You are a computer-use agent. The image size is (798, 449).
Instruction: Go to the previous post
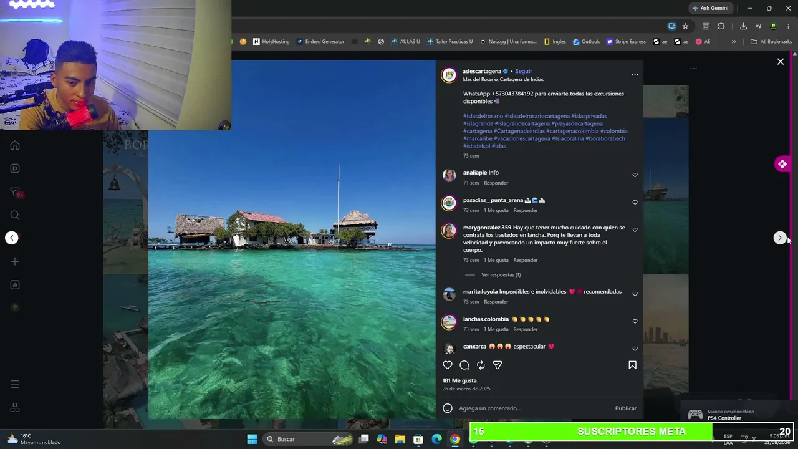coord(12,238)
